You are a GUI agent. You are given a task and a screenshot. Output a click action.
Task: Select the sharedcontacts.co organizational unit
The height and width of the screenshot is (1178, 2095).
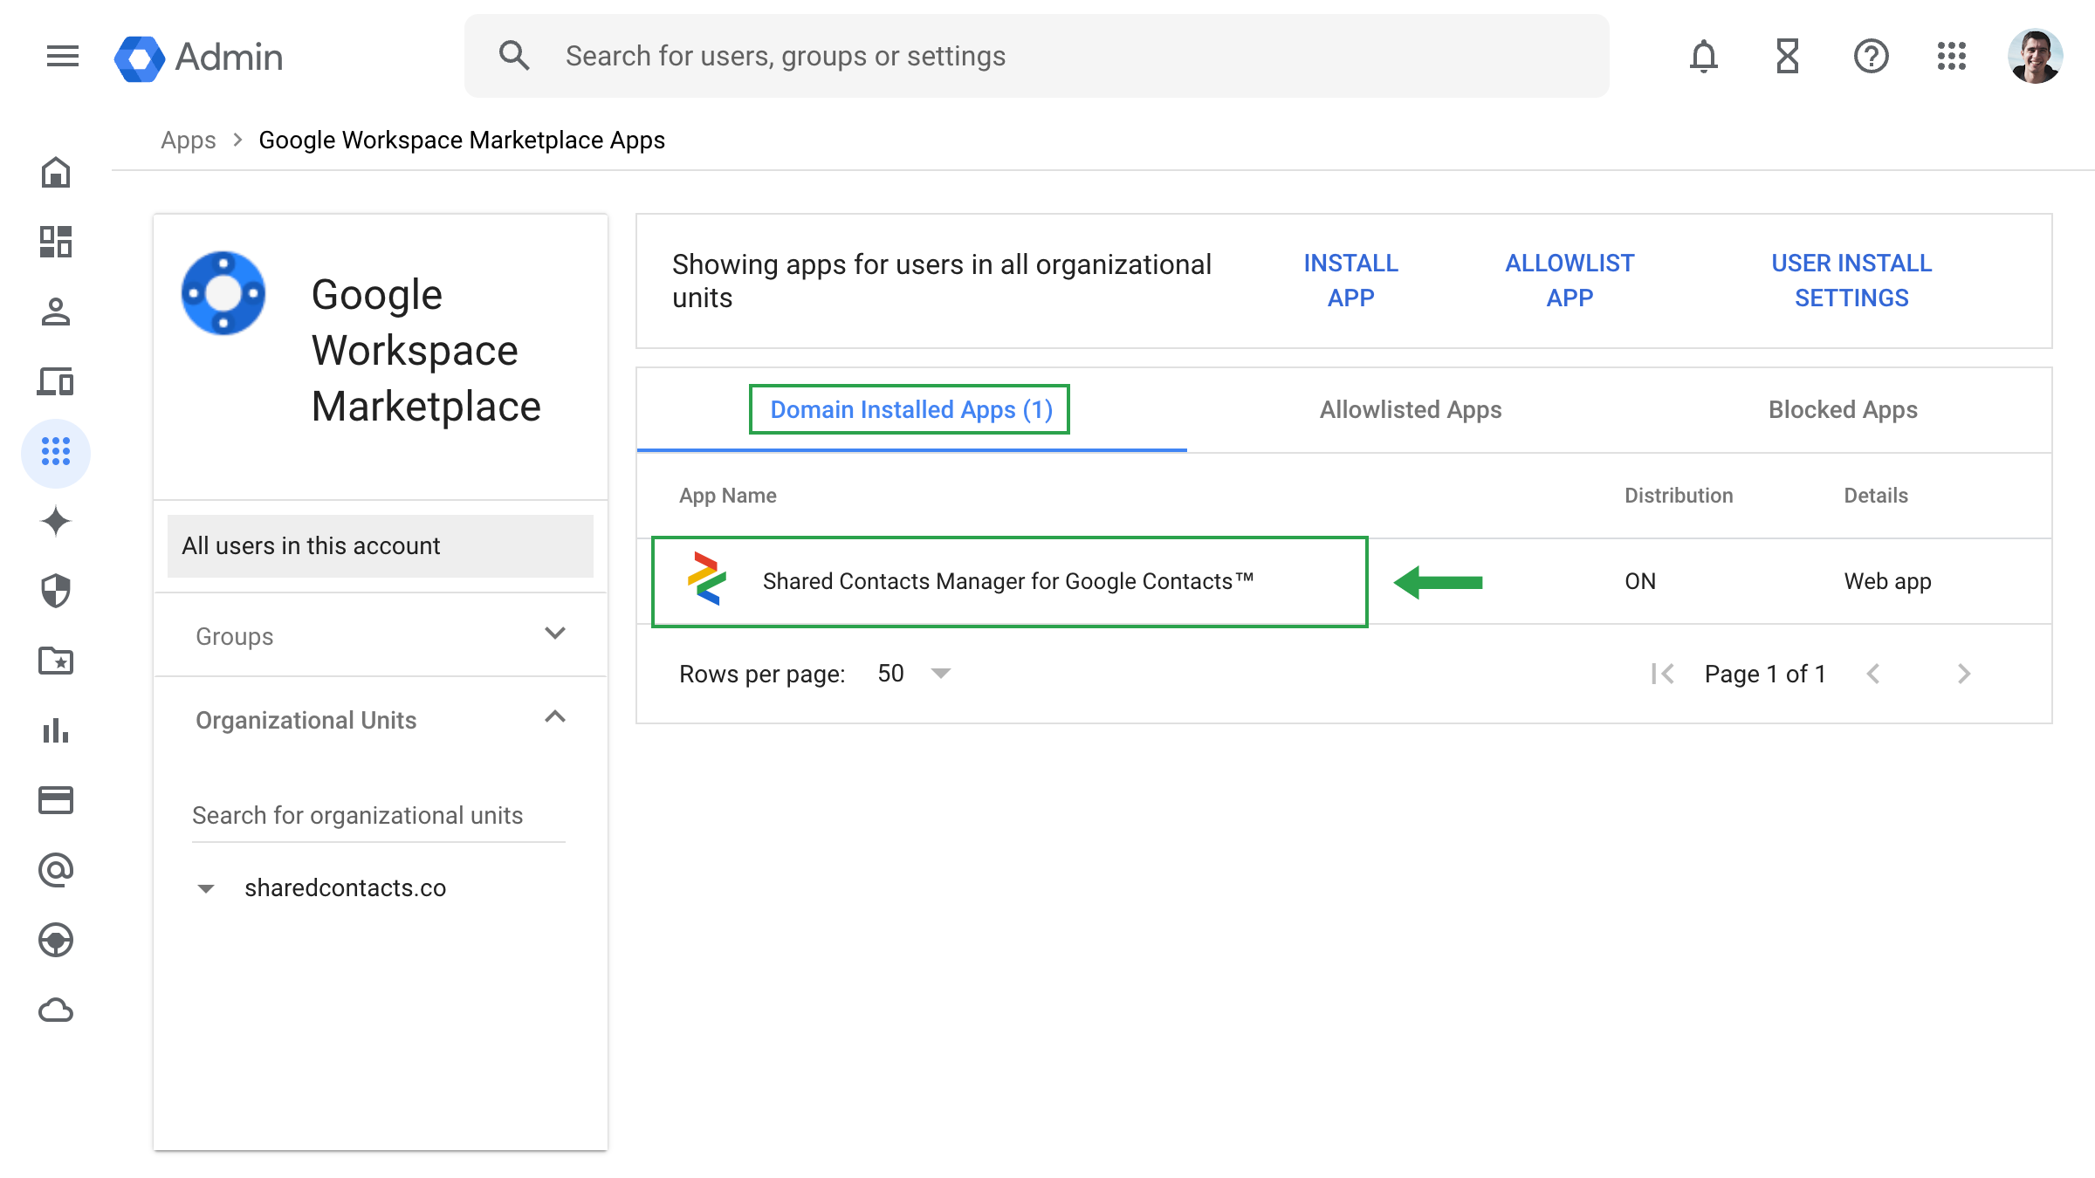(346, 888)
